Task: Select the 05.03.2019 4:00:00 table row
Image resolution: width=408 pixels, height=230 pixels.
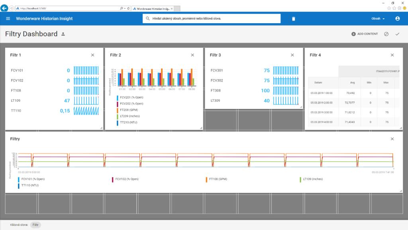Action: (x=354, y=122)
